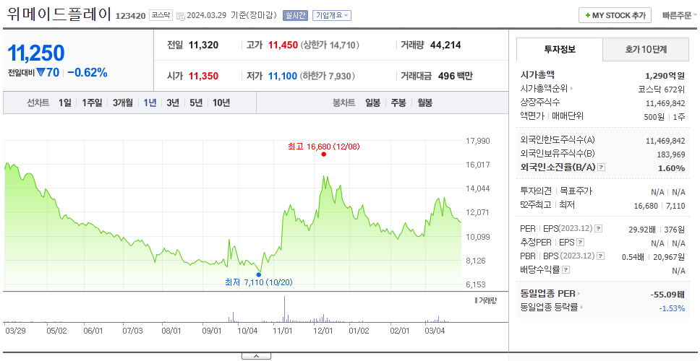Click the current price 11,250
The height and width of the screenshot is (361, 700).
click(36, 53)
